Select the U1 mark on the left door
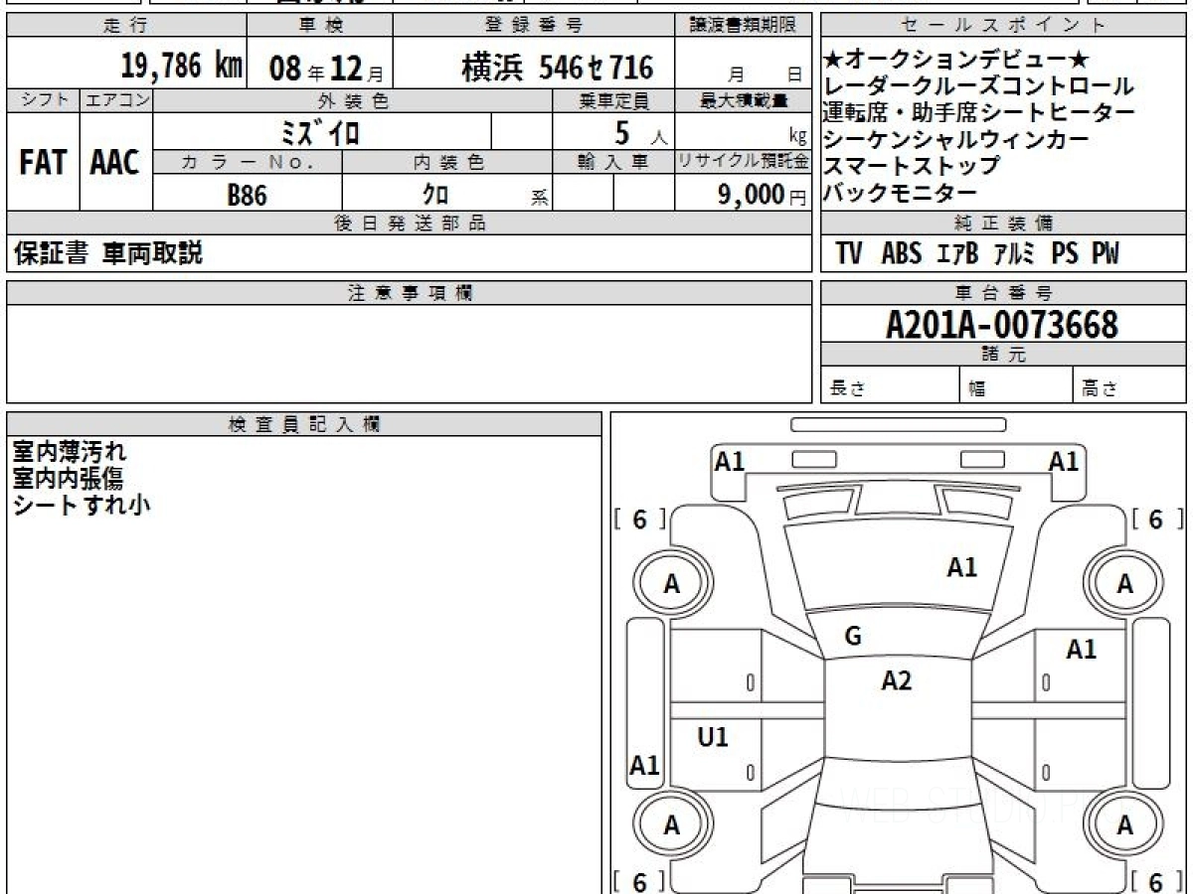 tap(712, 737)
